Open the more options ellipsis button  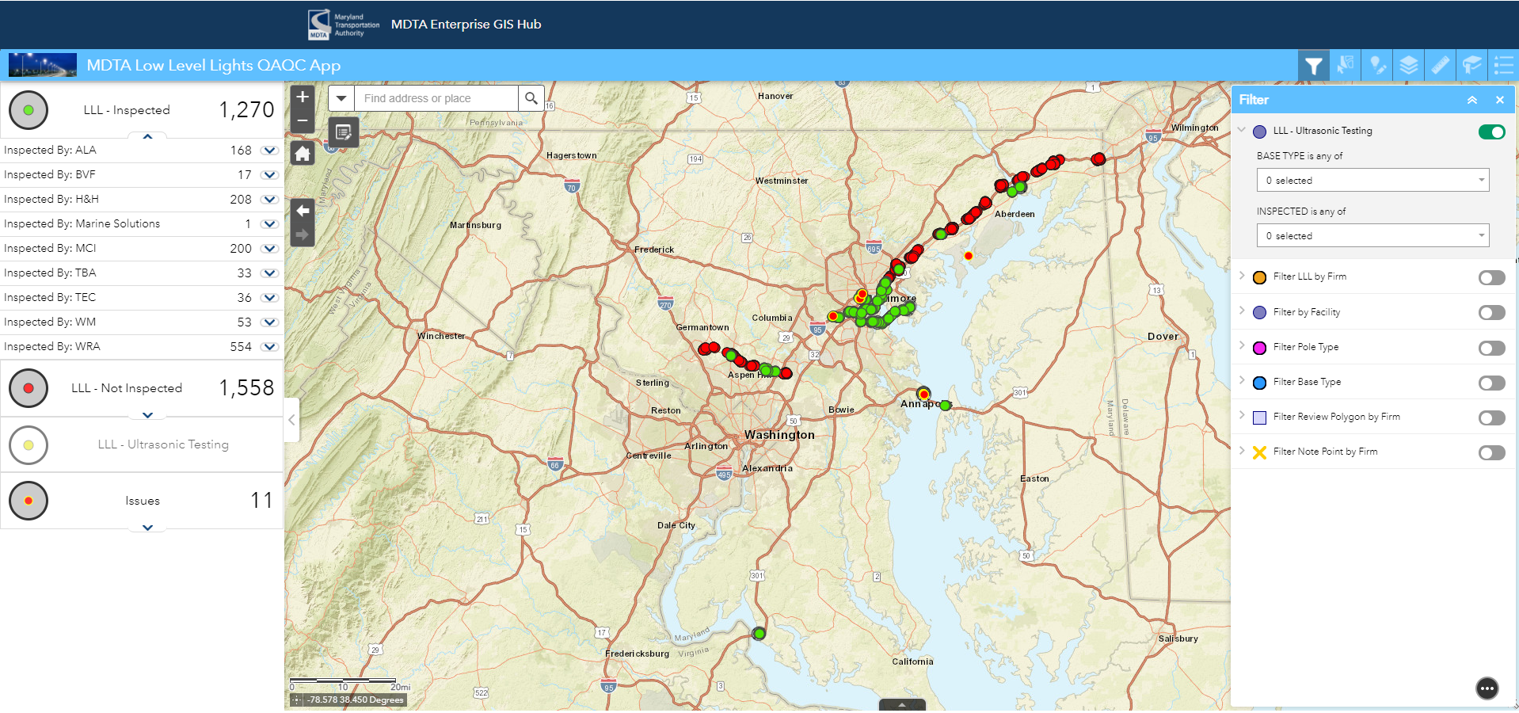pos(1487,688)
